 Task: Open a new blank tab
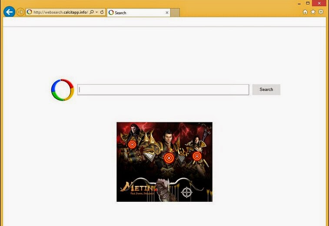click(x=175, y=13)
